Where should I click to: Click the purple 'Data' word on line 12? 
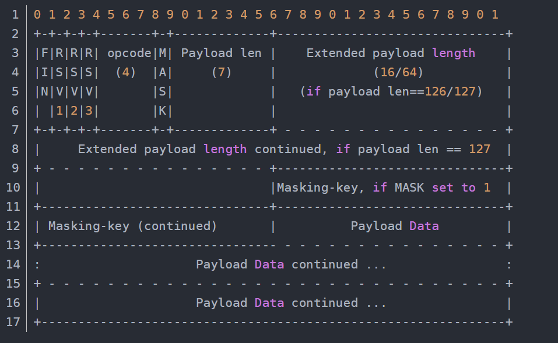[x=424, y=226]
